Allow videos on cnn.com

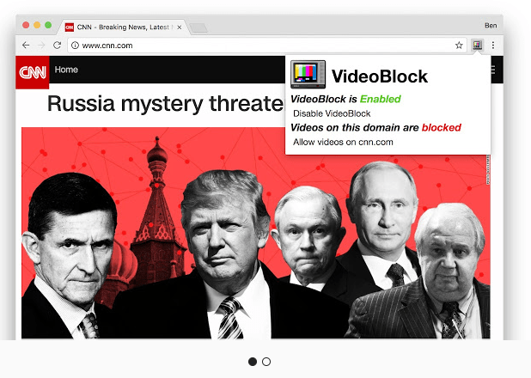343,142
